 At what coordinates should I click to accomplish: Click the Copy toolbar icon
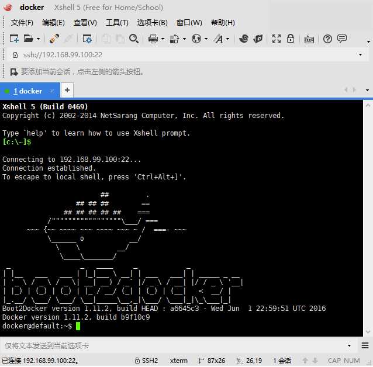point(106,39)
